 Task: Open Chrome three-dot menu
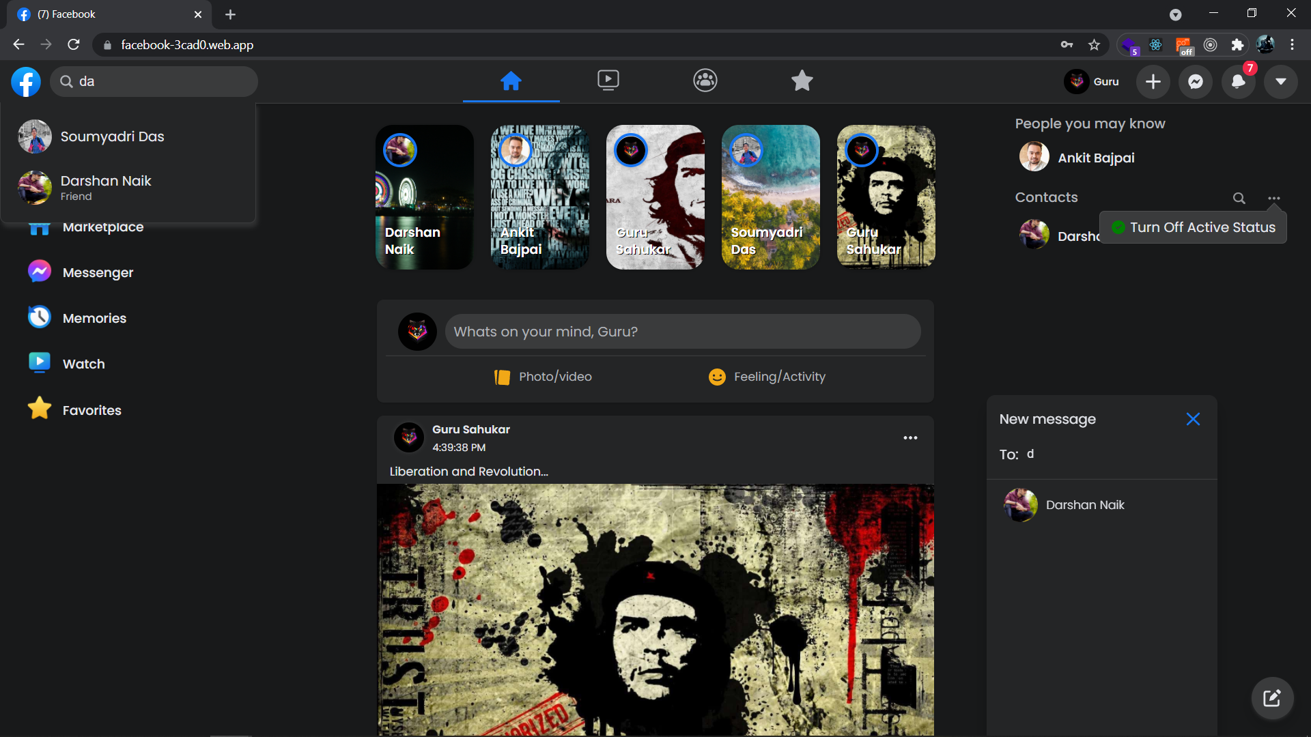click(1292, 45)
